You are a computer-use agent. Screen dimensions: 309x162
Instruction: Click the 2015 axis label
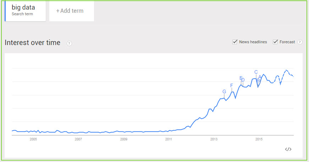click(259, 139)
